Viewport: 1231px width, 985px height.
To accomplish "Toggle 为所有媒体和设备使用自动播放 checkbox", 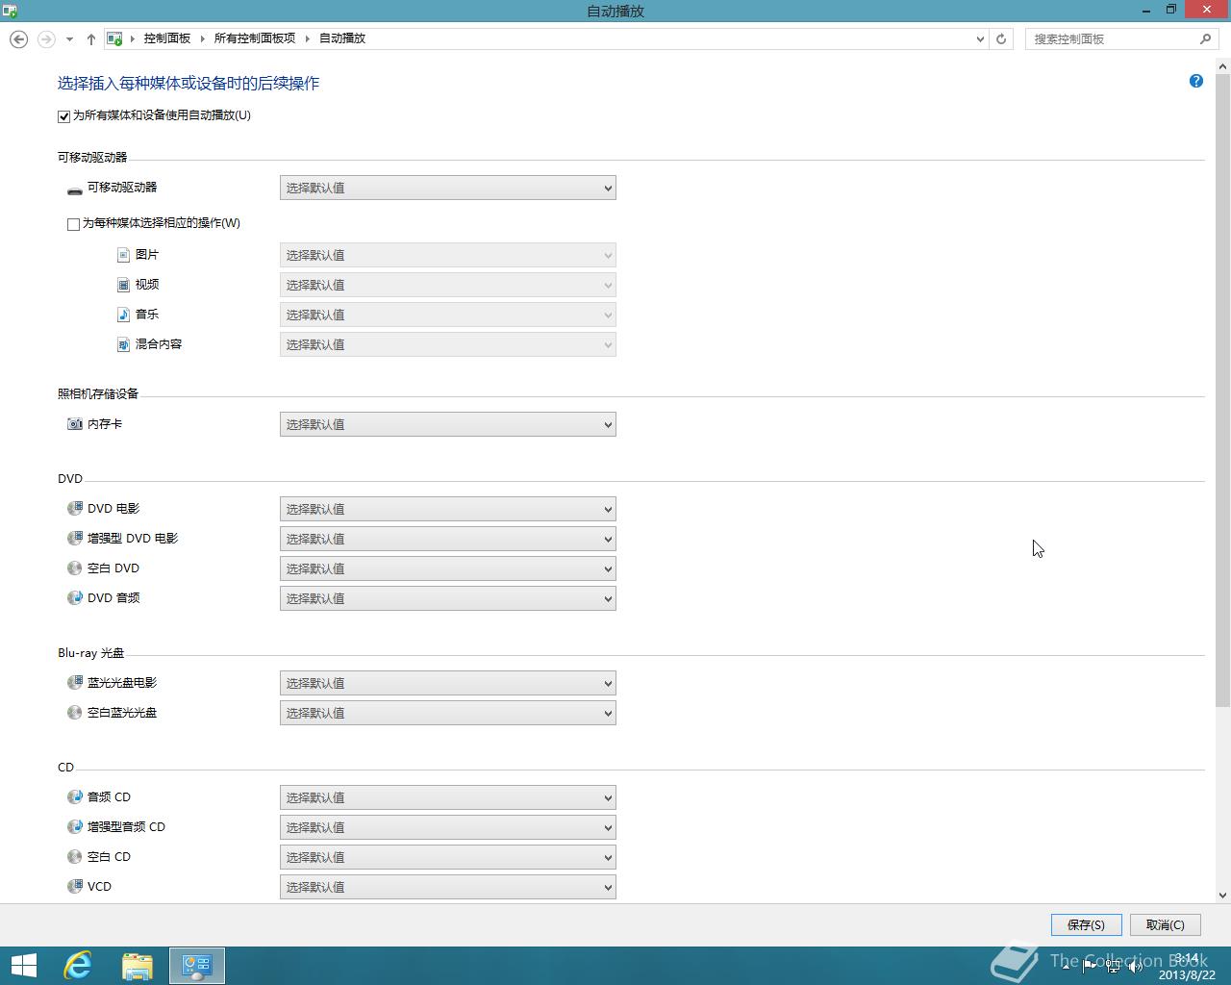I will coord(64,116).
